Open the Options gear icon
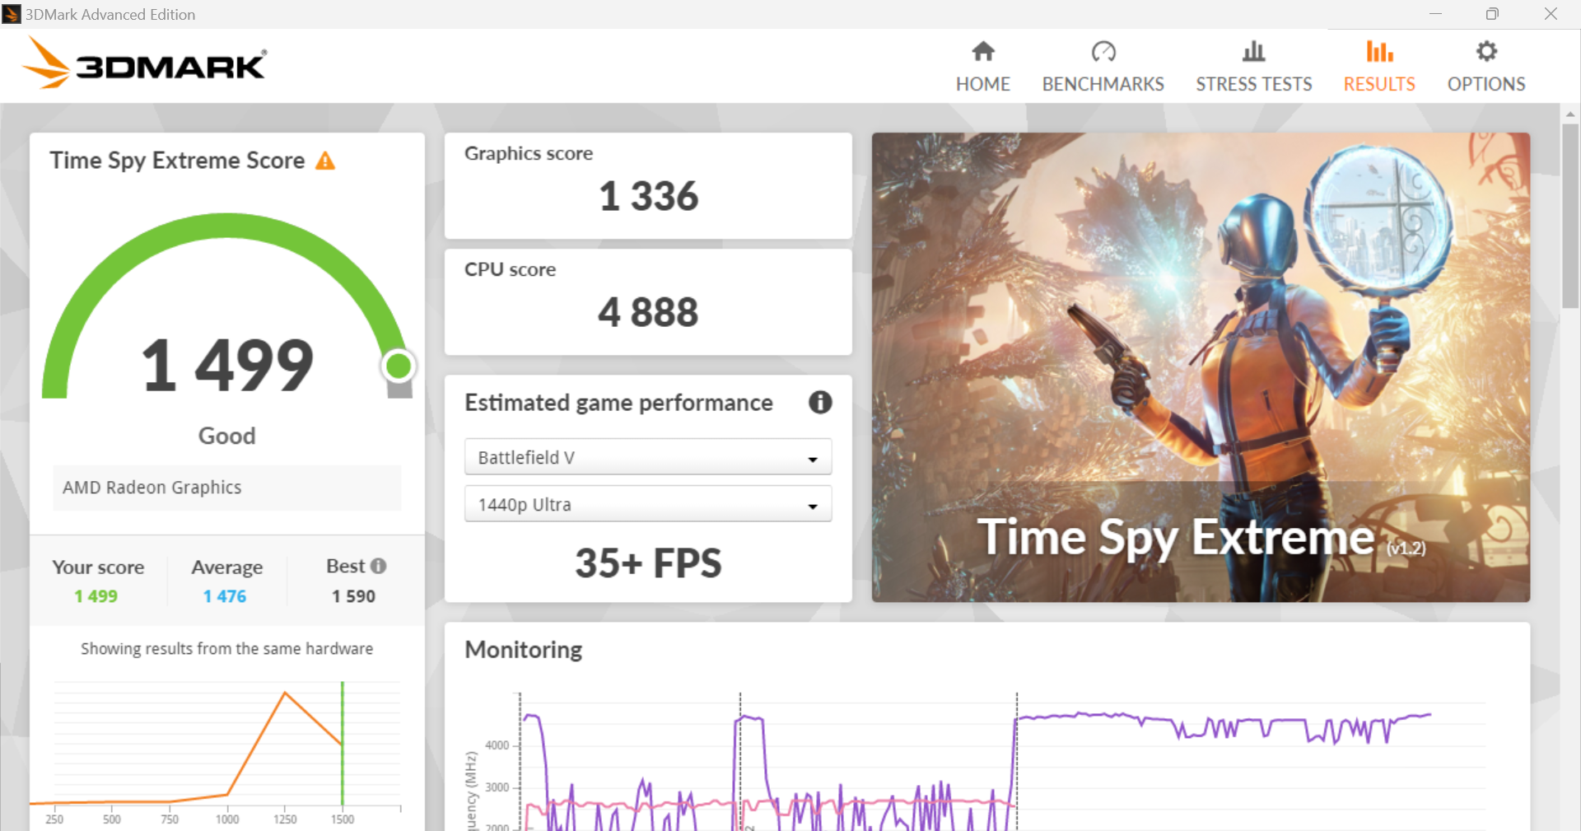The width and height of the screenshot is (1581, 831). click(x=1486, y=51)
